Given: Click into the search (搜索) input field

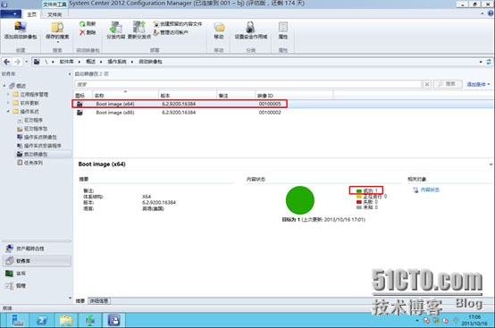Looking at the screenshot, I should [x=248, y=84].
